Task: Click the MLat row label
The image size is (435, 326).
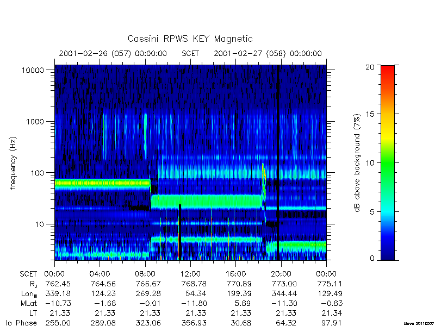Action: point(29,304)
